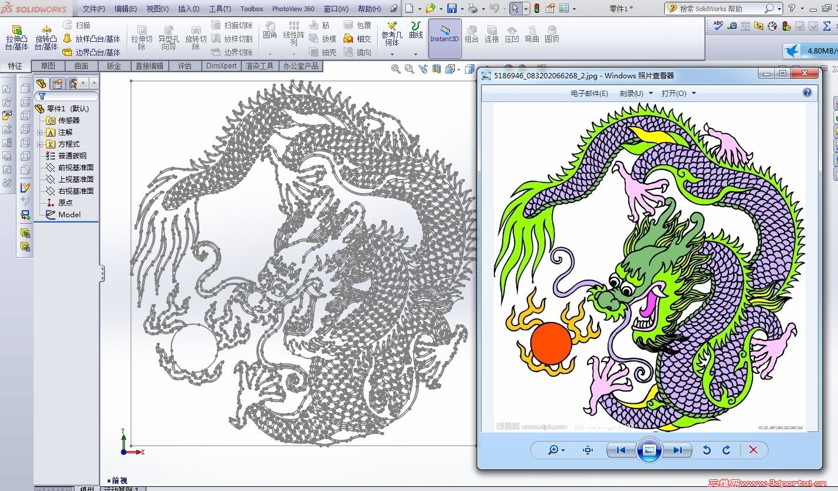The image size is (838, 491).
Task: Rotate photo clockwise in Photo Viewer
Action: (x=727, y=450)
